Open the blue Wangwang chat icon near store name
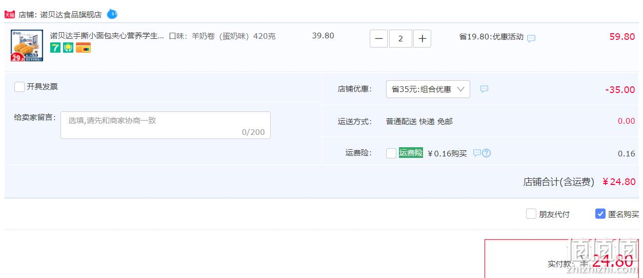Image resolution: width=643 pixels, height=278 pixels. click(112, 14)
